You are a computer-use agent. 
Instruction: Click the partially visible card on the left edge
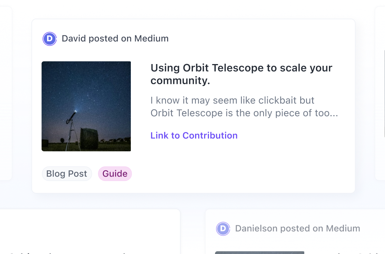(5, 93)
